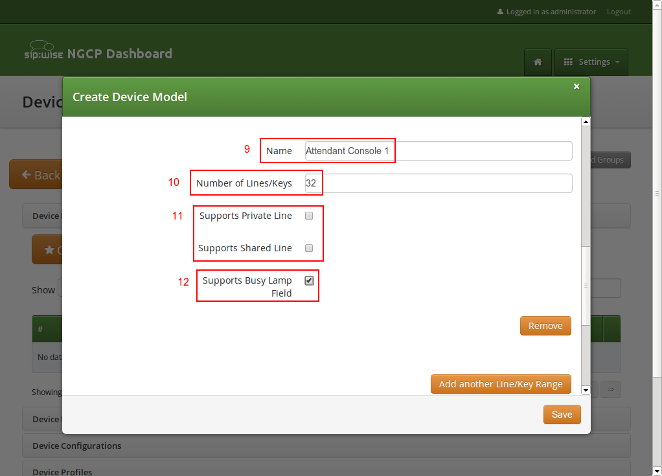Click the Number of Lines/Keys field
The image size is (662, 476).
[438, 183]
